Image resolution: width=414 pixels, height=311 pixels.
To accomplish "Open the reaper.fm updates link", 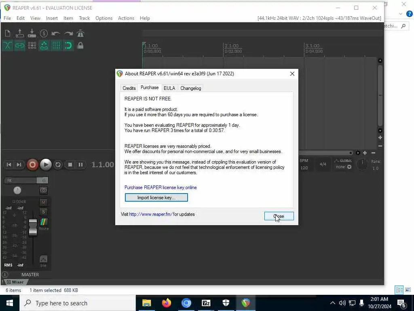I will tap(151, 215).
